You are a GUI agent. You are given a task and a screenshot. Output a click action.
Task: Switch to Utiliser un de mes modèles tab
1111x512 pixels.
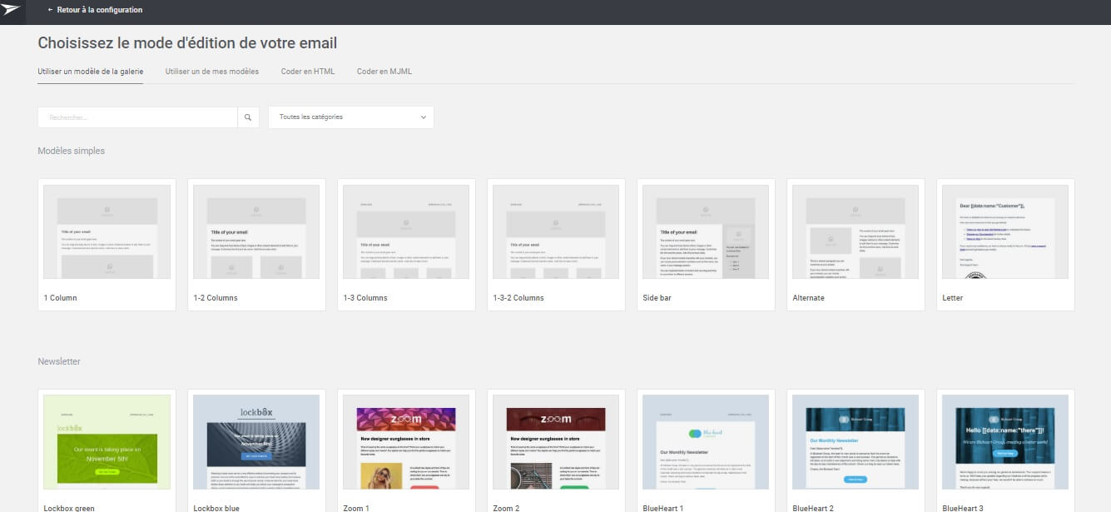(x=211, y=72)
